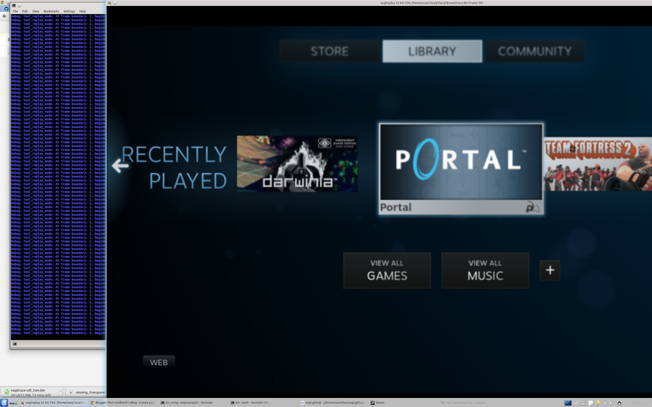The image size is (652, 407).
Task: Click the notes icon in system tray
Action: [591, 403]
